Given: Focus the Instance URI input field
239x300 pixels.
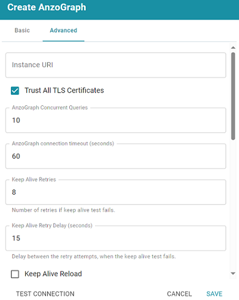Looking at the screenshot, I should (x=116, y=65).
